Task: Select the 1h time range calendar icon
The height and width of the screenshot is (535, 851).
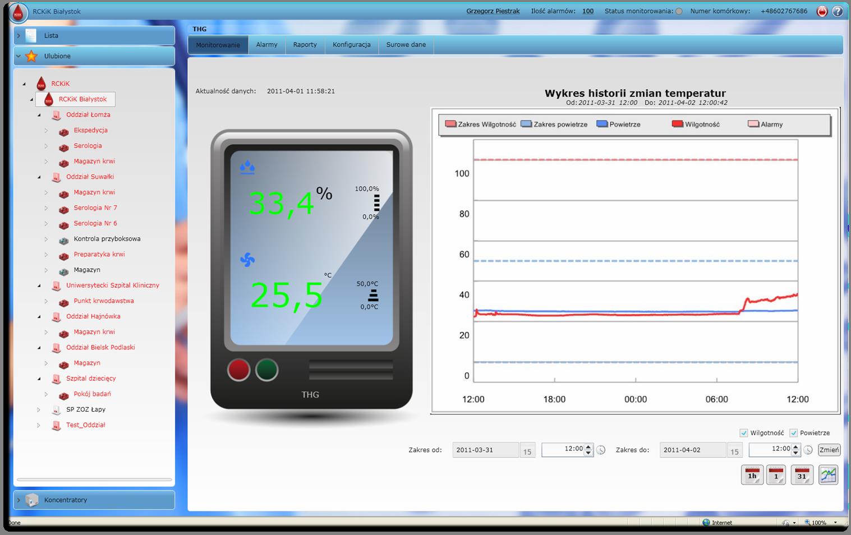Action: point(752,474)
